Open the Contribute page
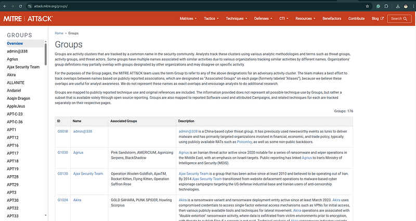 [x=357, y=19]
